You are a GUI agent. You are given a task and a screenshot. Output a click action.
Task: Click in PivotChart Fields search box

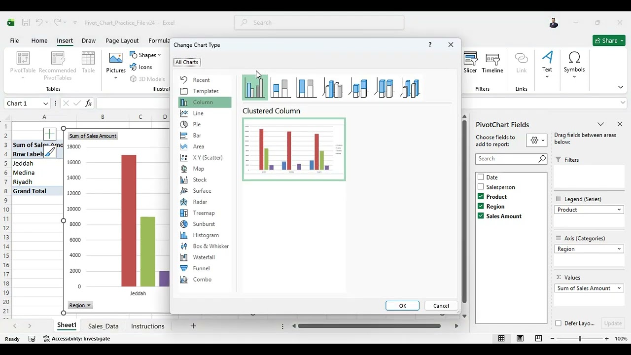[x=511, y=159]
